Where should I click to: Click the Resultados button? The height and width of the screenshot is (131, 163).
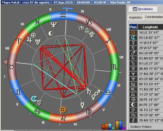click(143, 9)
